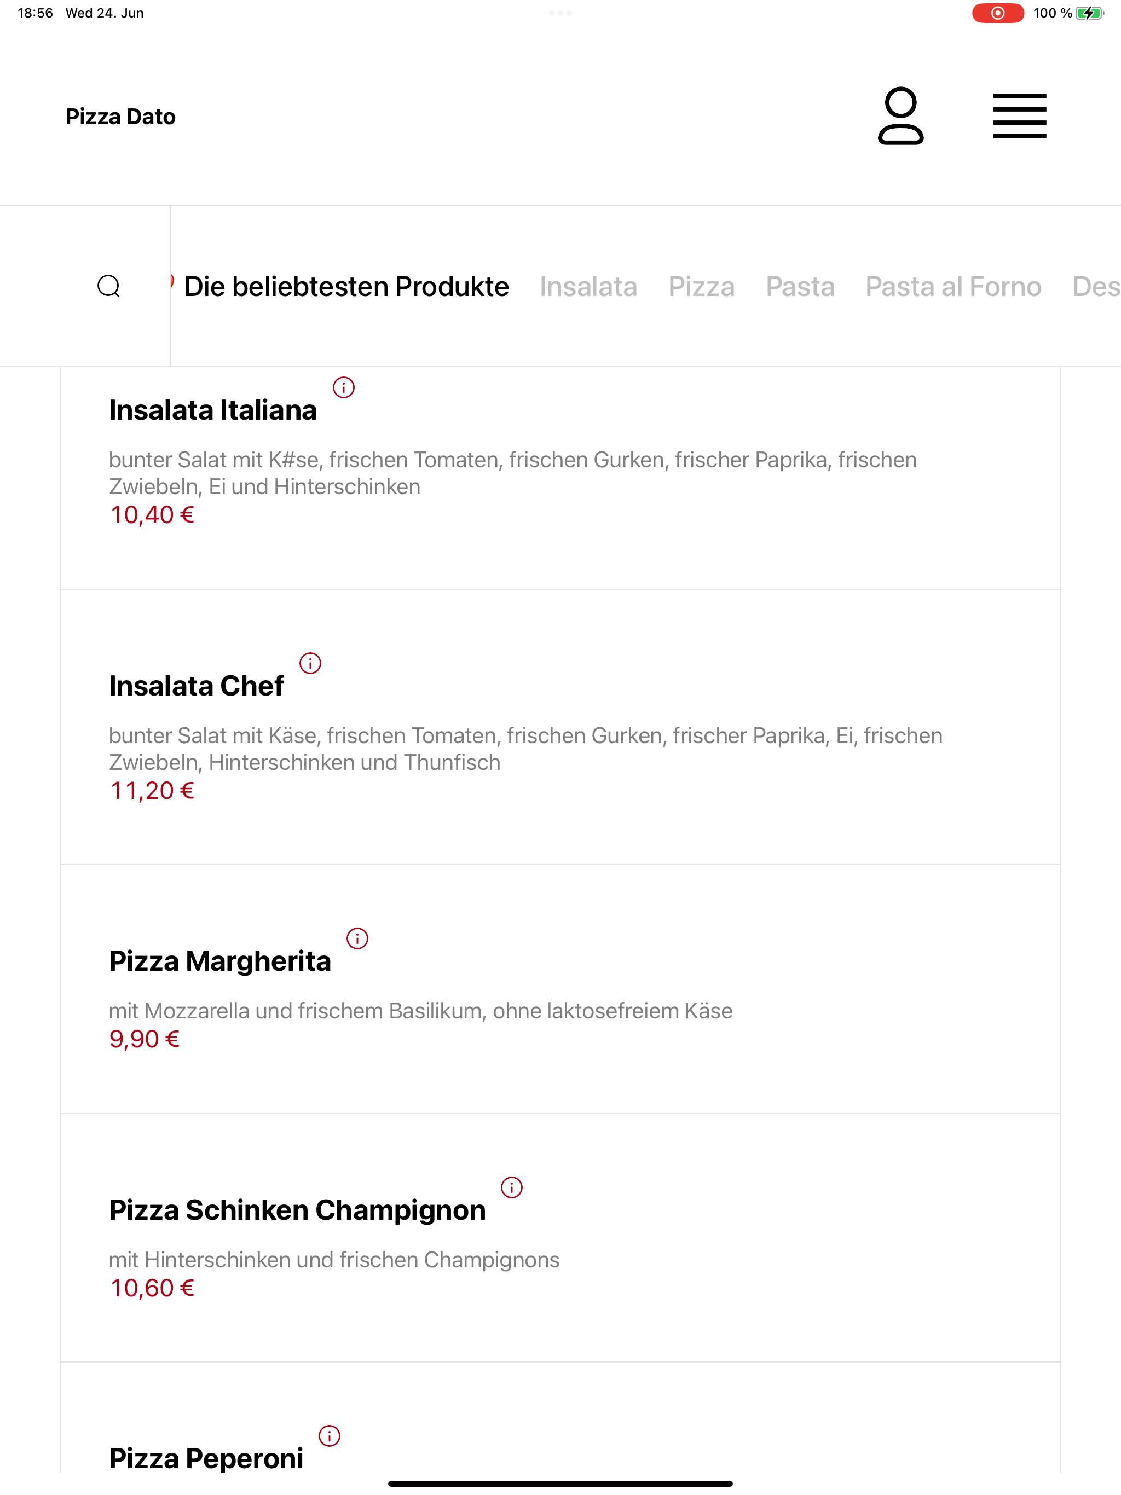The image size is (1121, 1495).
Task: Show info for Insalata Italiana
Action: click(343, 387)
